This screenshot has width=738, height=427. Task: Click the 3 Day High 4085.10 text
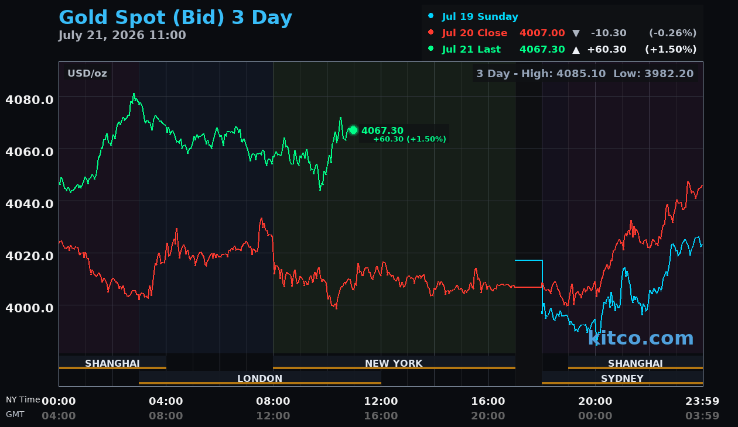click(x=541, y=74)
